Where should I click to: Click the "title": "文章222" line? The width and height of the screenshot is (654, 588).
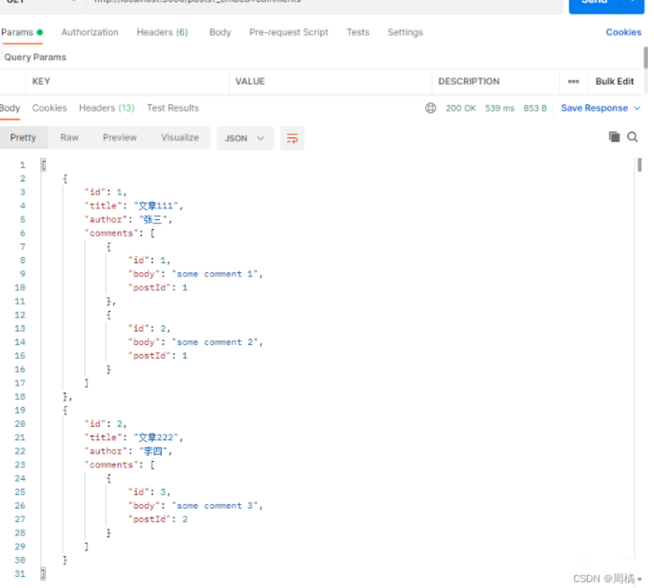(133, 437)
